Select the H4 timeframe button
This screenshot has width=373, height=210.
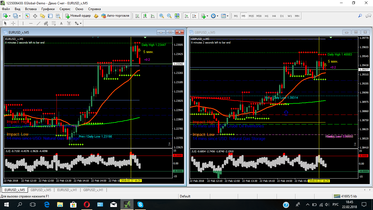click(x=274, y=16)
